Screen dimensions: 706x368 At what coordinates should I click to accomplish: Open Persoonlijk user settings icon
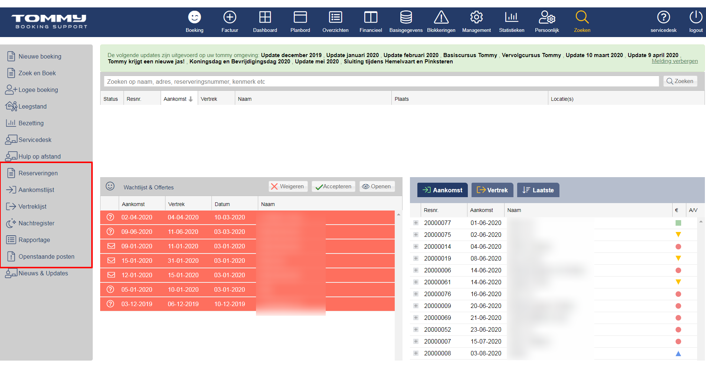[547, 17]
